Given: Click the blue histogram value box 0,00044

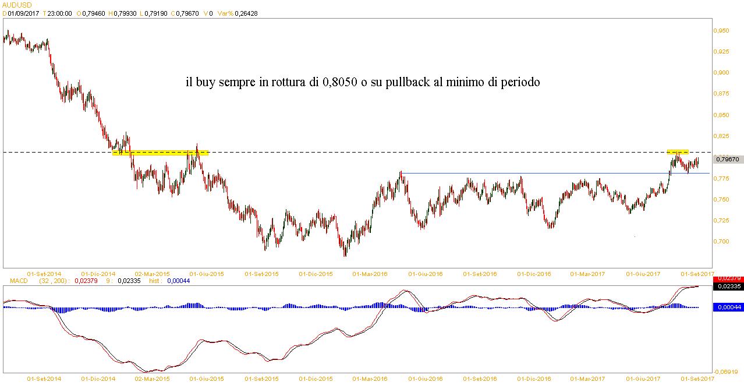Looking at the screenshot, I should (727, 307).
